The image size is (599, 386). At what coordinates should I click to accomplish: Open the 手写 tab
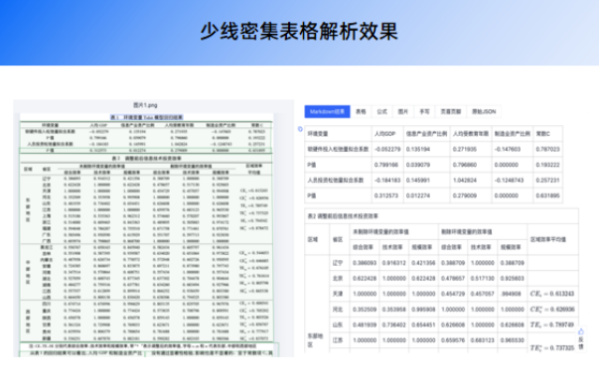pyautogui.click(x=424, y=112)
